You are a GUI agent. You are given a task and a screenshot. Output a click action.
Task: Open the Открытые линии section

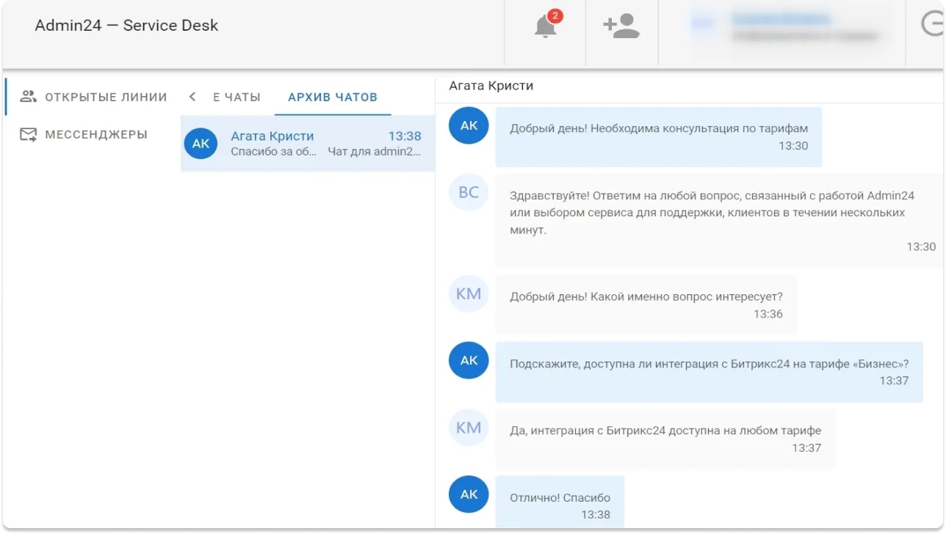[94, 97]
